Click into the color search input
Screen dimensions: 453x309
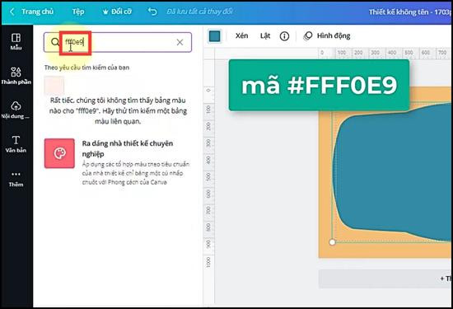pyautogui.click(x=118, y=42)
